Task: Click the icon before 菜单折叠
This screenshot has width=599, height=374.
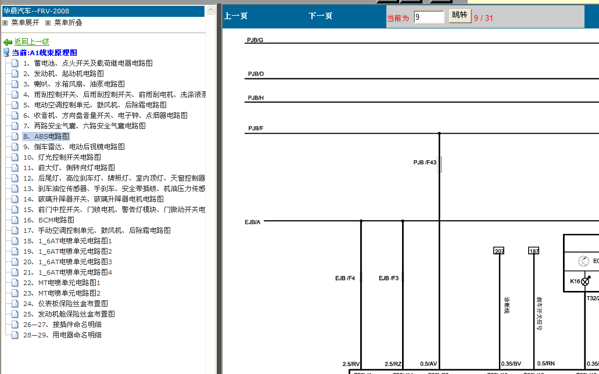Action: tap(48, 23)
